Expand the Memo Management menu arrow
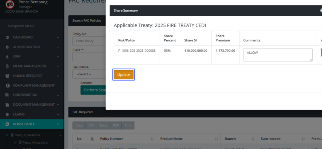This screenshot has height=149, width=322. point(58,66)
